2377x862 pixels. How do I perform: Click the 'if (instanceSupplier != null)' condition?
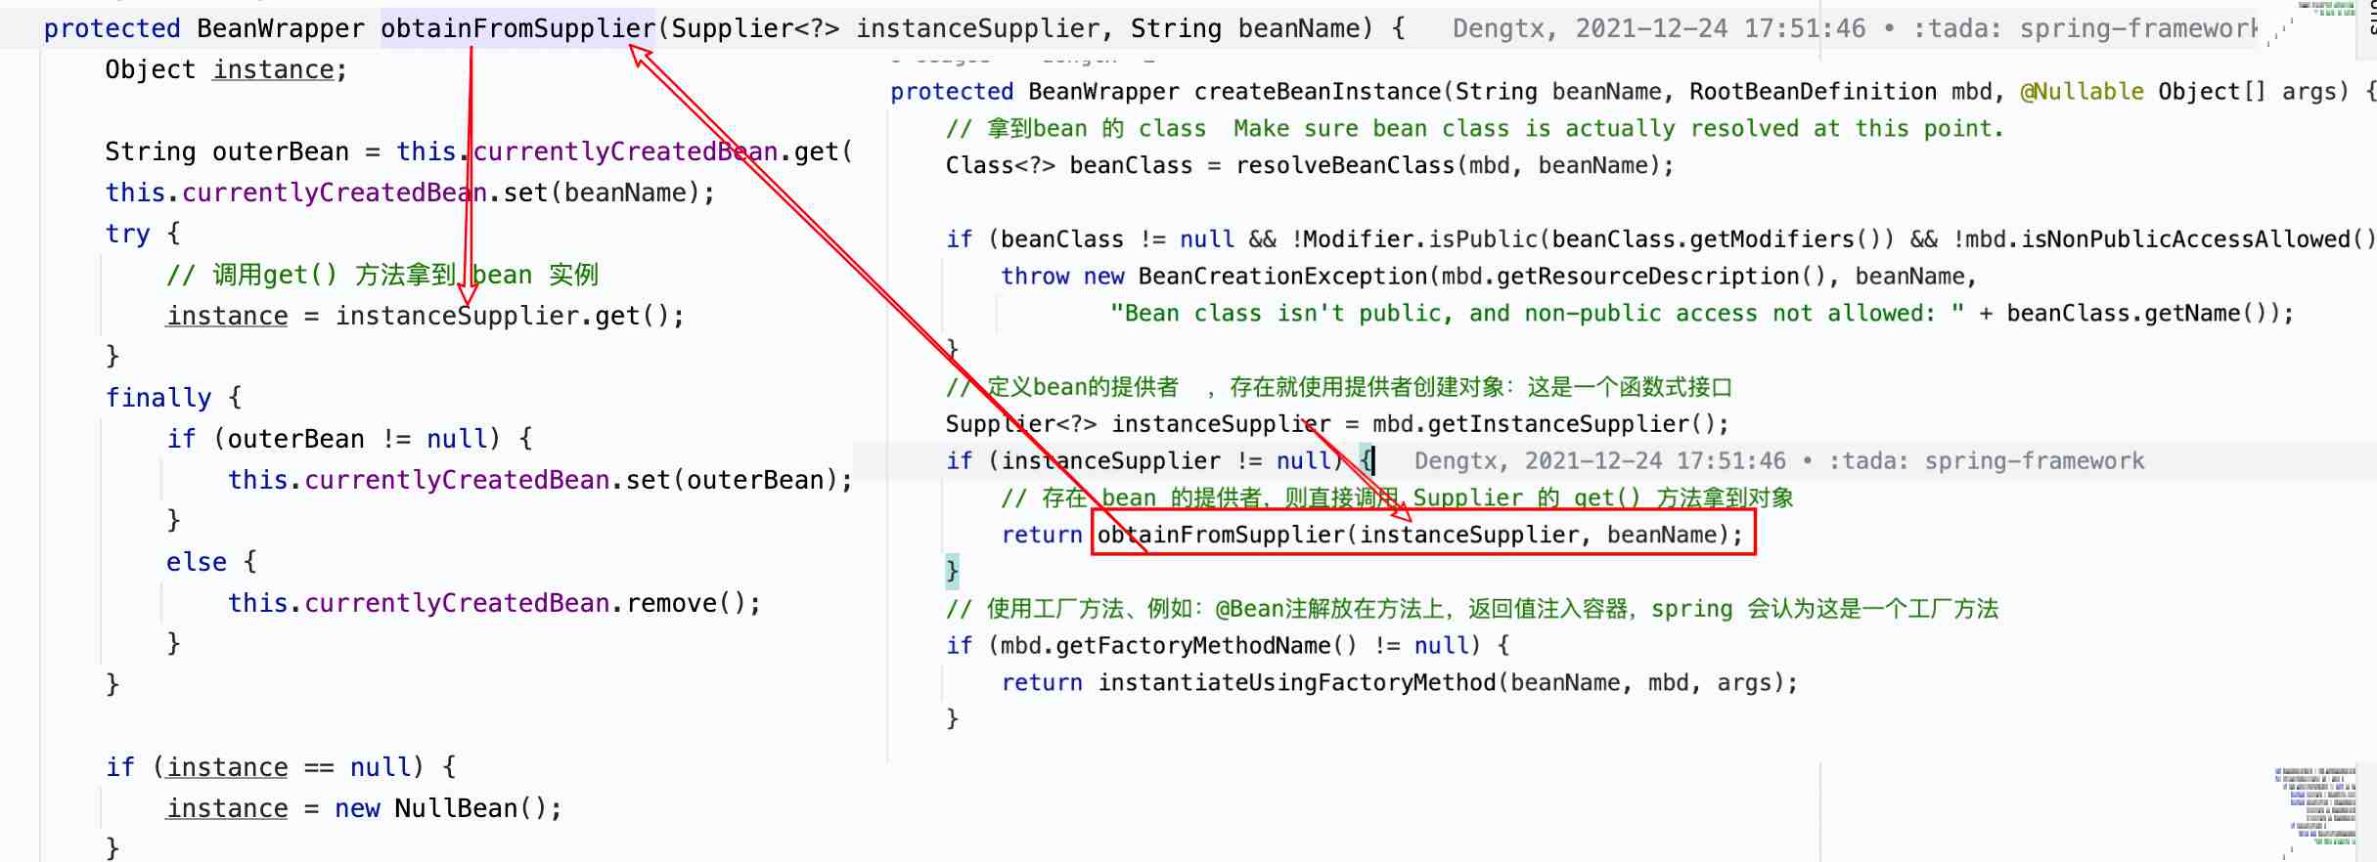click(1146, 461)
